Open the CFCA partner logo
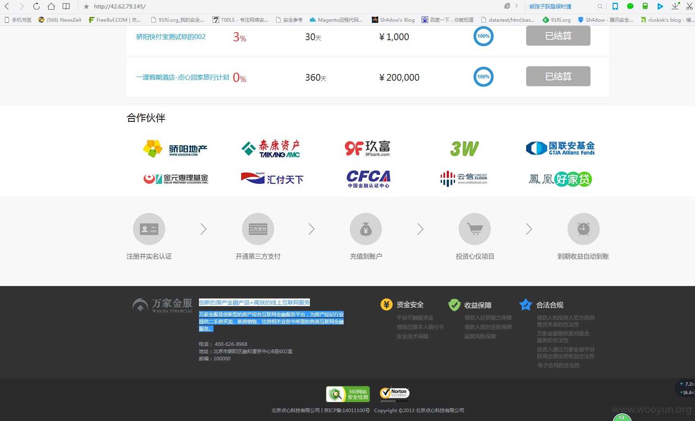 [368, 179]
